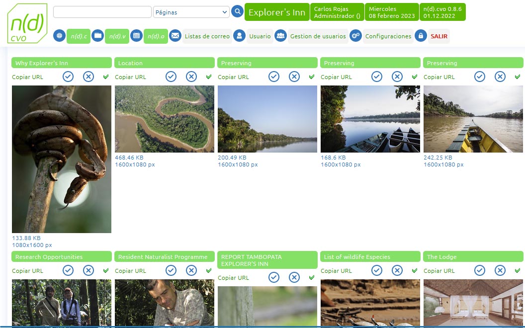This screenshot has height=328, width=525.
Task: Open the n(d).o menu
Action: 156,36
